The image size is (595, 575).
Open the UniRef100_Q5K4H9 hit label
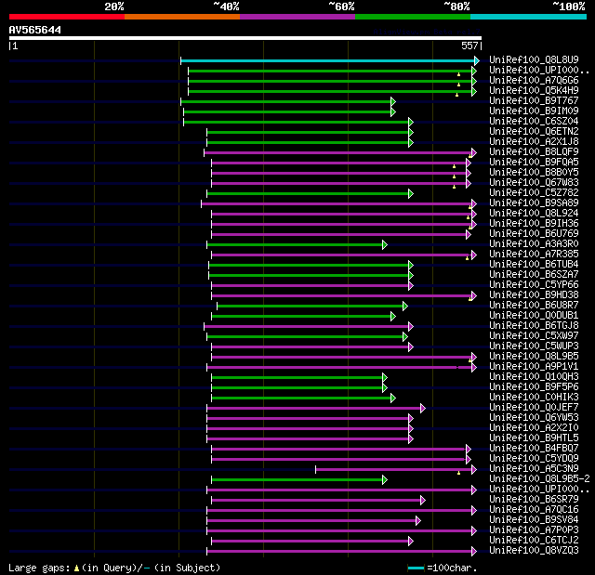pos(534,91)
